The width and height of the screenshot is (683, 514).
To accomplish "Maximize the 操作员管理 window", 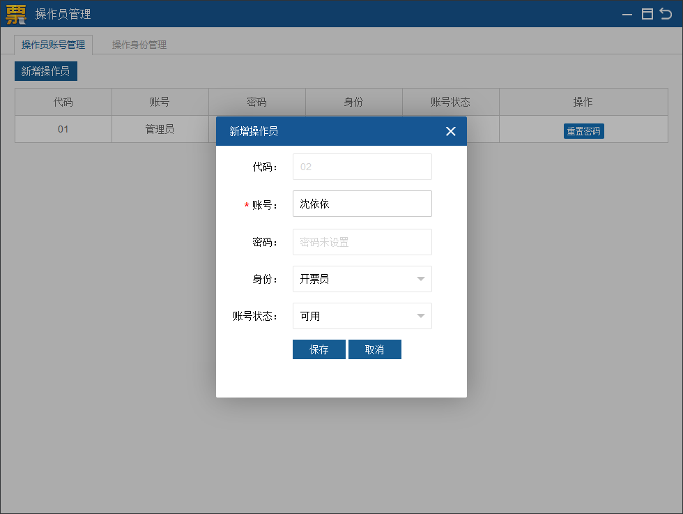I will [647, 14].
